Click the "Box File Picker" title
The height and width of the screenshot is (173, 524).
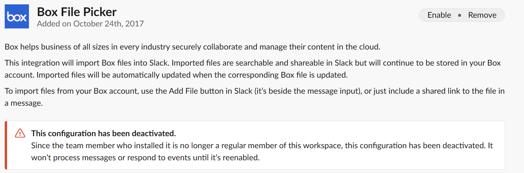pos(77,12)
